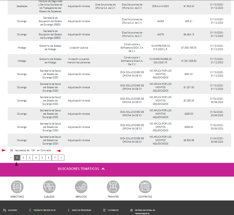Image resolution: width=234 pixels, height=215 pixels.
Task: Click the TELINAI 01 800 835 43 24 link
Action: pyautogui.click(x=44, y=210)
